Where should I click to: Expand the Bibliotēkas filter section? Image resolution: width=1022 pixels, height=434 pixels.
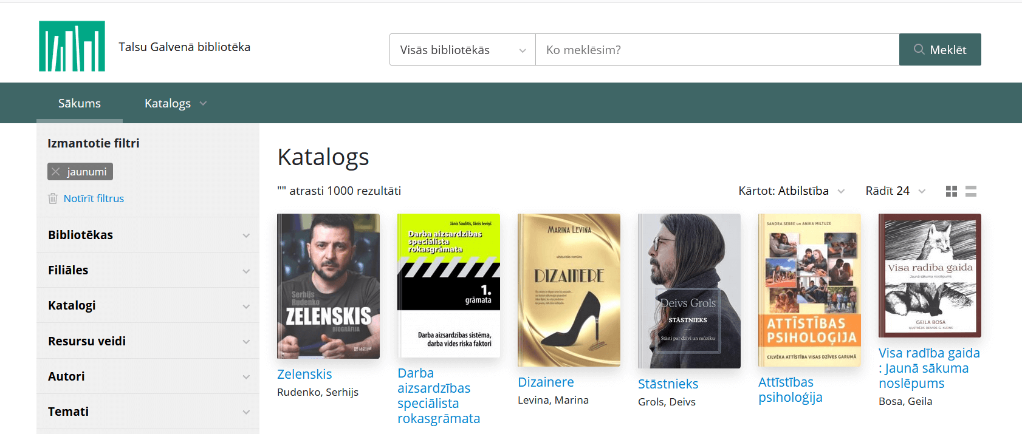coord(148,235)
